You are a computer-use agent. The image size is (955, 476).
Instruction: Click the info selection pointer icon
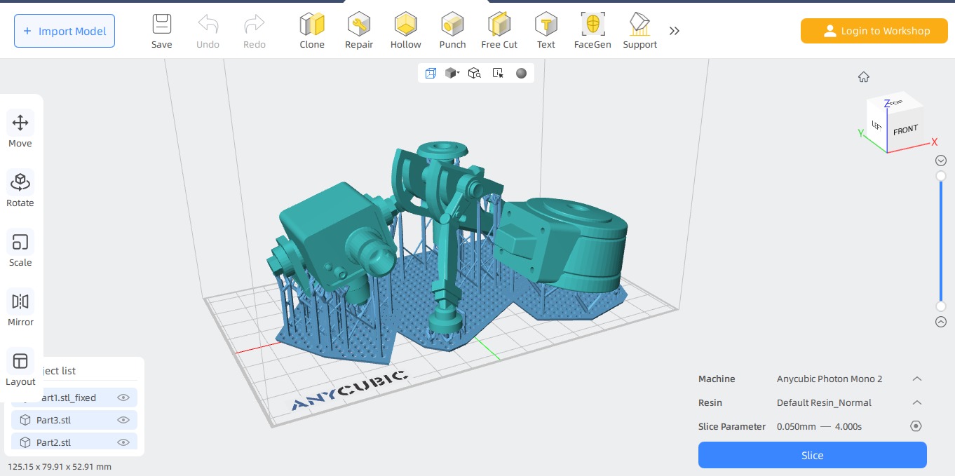tap(498, 73)
